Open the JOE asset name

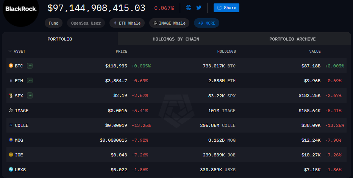[x=19, y=155]
